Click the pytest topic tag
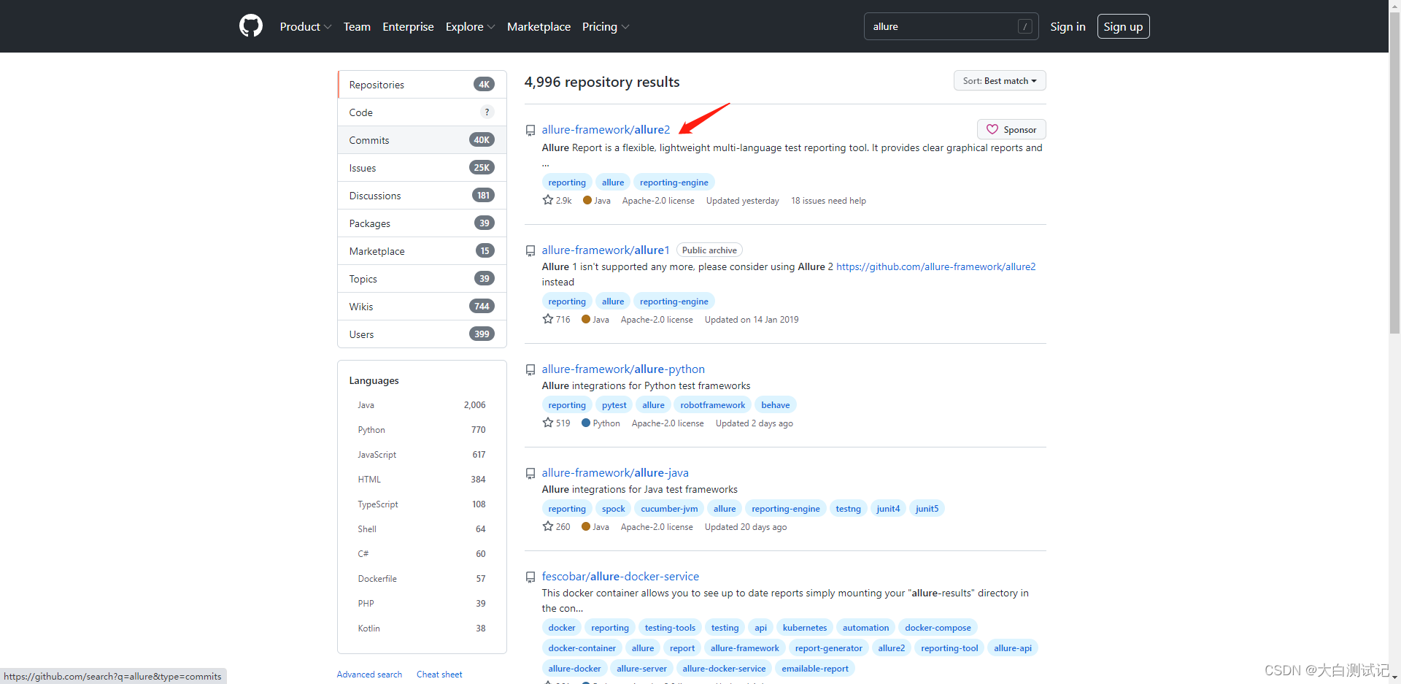 pyautogui.click(x=614, y=405)
